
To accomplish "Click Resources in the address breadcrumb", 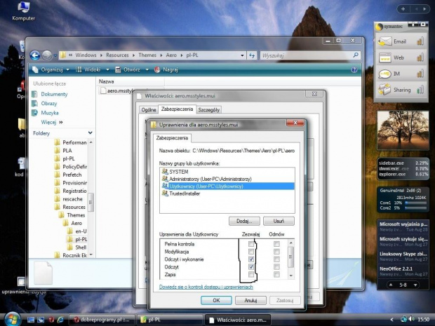I will pyautogui.click(x=117, y=55).
